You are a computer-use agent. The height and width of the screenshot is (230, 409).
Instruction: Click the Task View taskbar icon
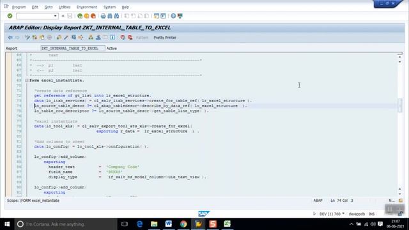point(125,224)
